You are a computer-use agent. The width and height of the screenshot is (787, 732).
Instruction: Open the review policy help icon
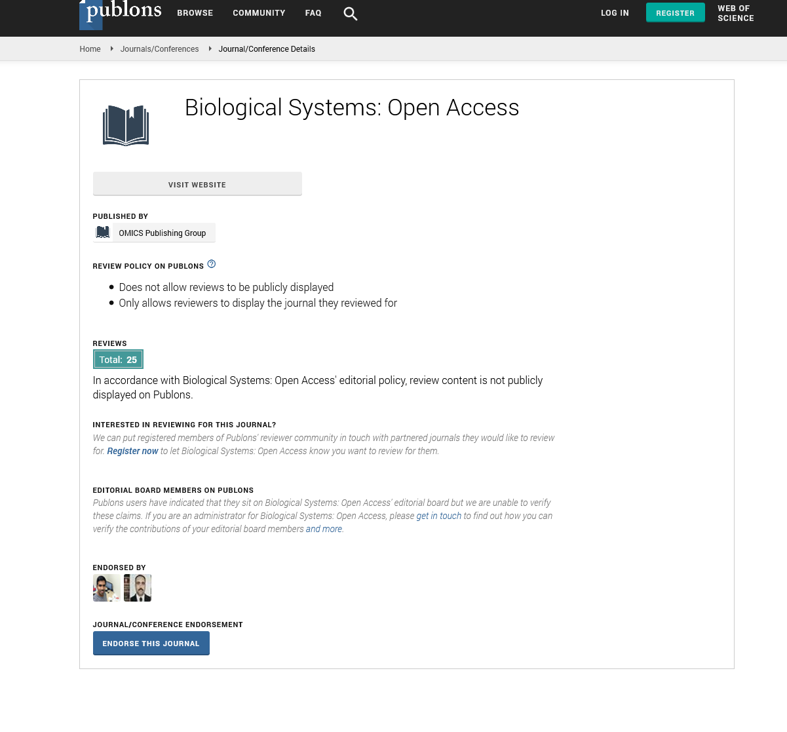[x=212, y=264]
